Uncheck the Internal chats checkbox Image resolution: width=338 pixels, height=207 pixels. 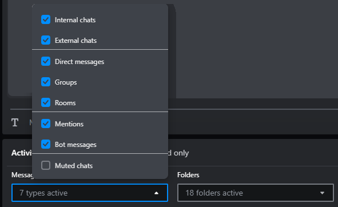point(46,19)
